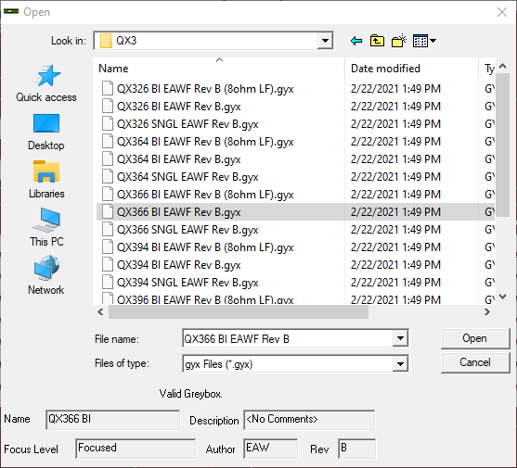Select file QX394 BI EAWF Rev B.gyx
This screenshot has height=468, width=517.
179,265
